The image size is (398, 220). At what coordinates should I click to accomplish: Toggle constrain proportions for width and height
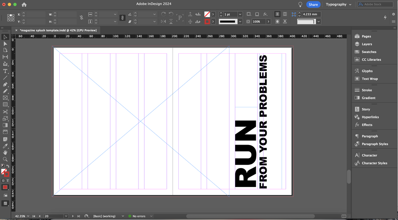pos(81,18)
